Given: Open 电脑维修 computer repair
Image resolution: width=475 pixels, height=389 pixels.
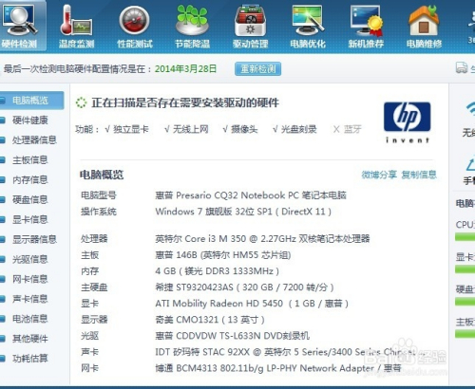Looking at the screenshot, I should pyautogui.click(x=424, y=26).
